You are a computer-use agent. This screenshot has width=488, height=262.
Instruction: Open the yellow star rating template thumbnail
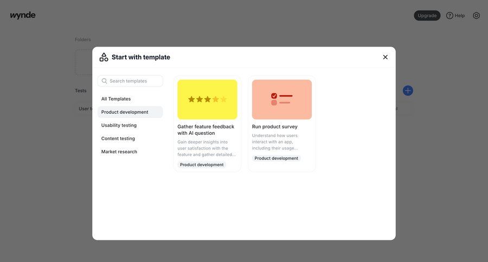207,100
